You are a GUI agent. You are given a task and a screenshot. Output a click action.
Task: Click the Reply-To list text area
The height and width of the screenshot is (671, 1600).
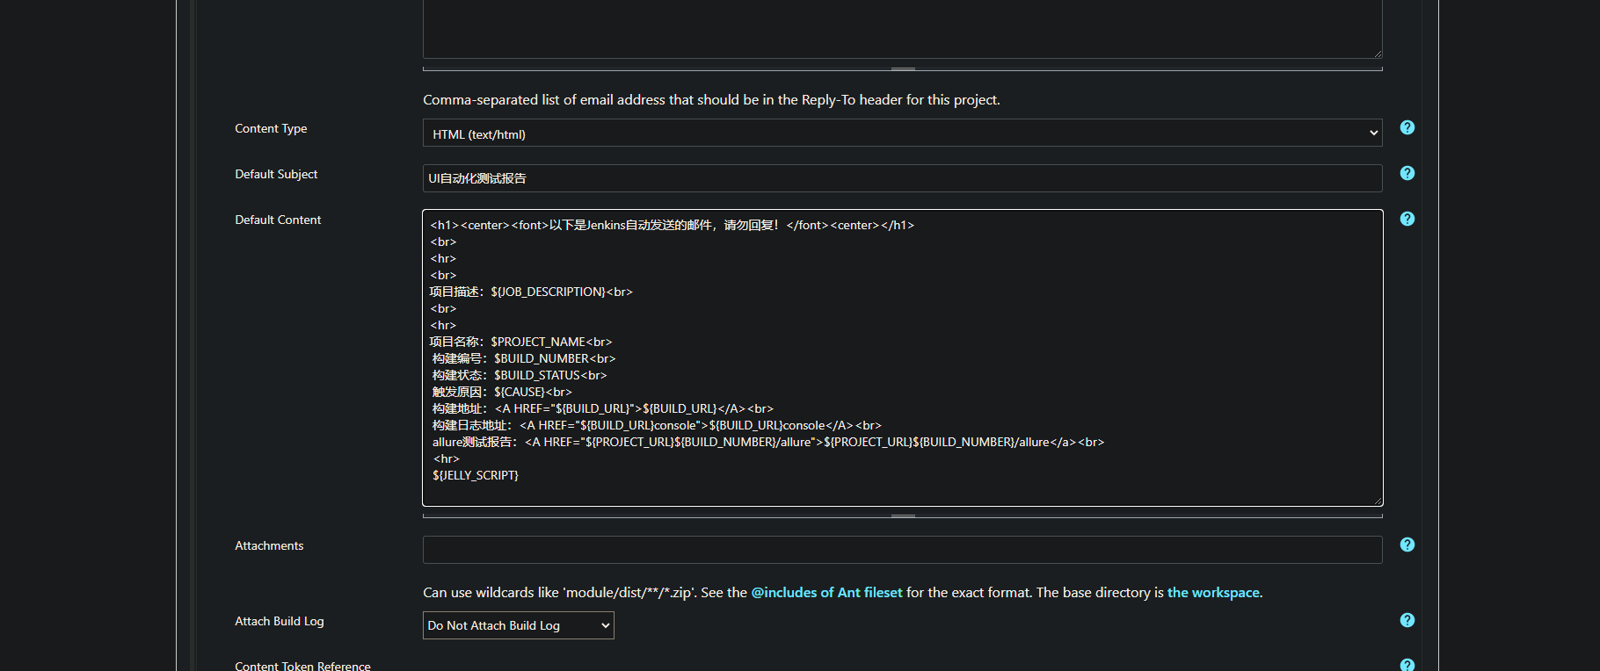tap(902, 28)
